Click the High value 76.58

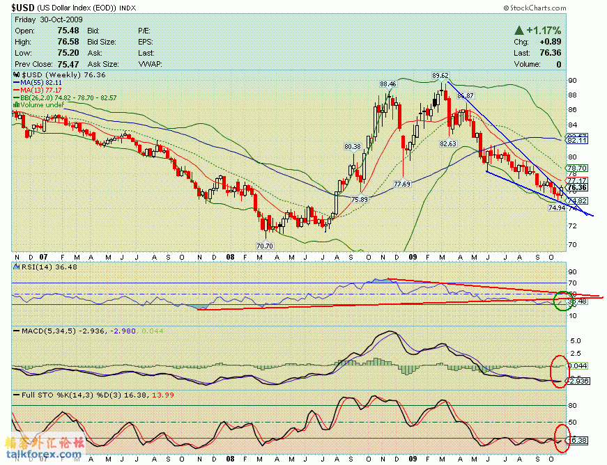point(68,42)
